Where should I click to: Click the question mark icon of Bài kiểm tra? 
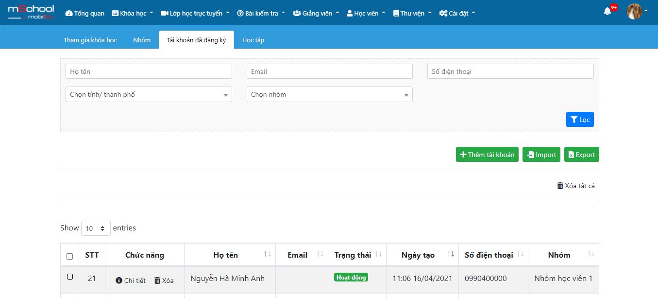(x=240, y=13)
